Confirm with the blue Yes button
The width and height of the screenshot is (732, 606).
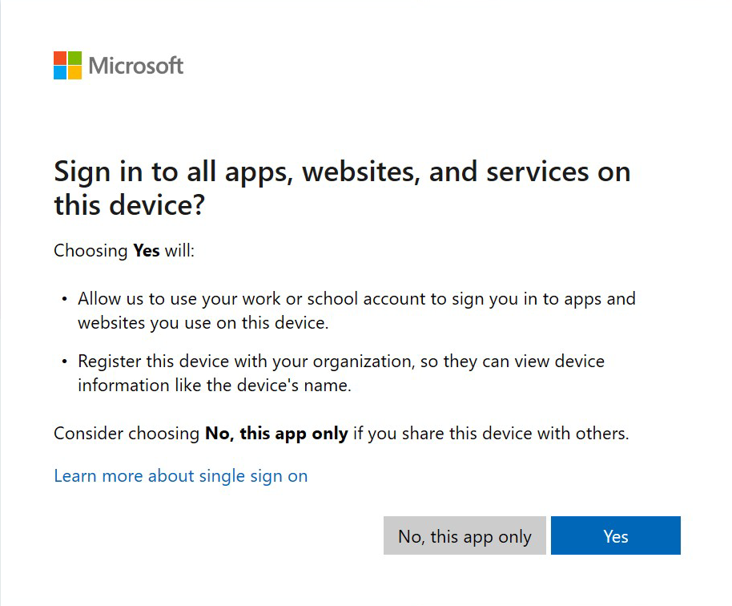point(615,536)
